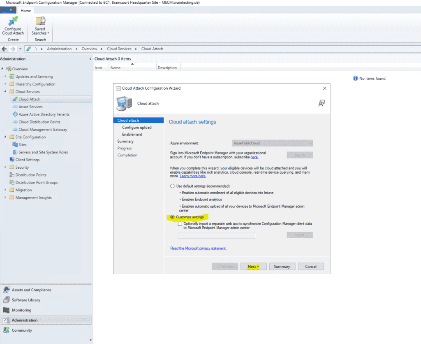
Task: Open the Software Library workspace
Action: coord(26,300)
